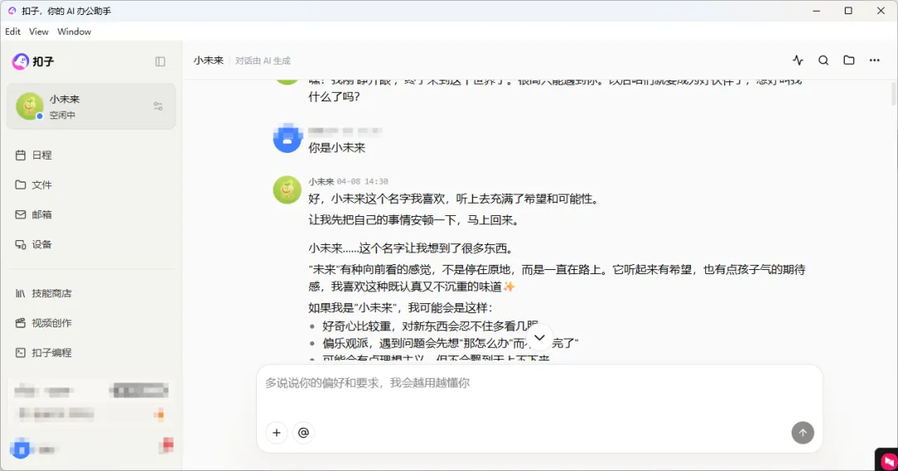Minimize the 扣子 window
The image size is (898, 471).
[817, 11]
